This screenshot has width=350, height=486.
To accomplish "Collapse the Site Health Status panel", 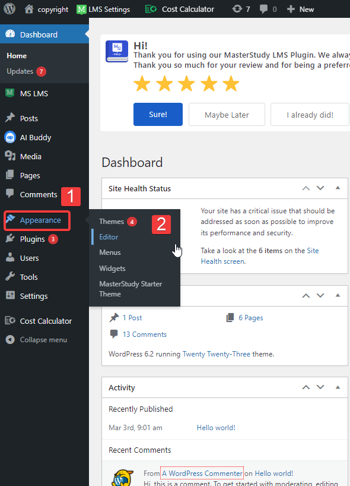I will (x=338, y=188).
